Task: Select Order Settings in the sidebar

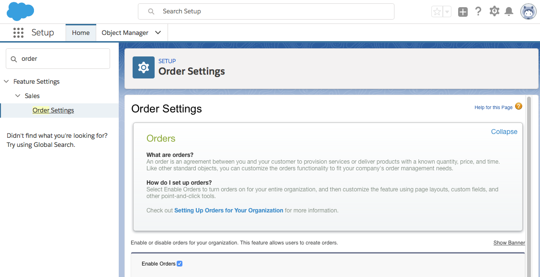Action: coord(53,111)
